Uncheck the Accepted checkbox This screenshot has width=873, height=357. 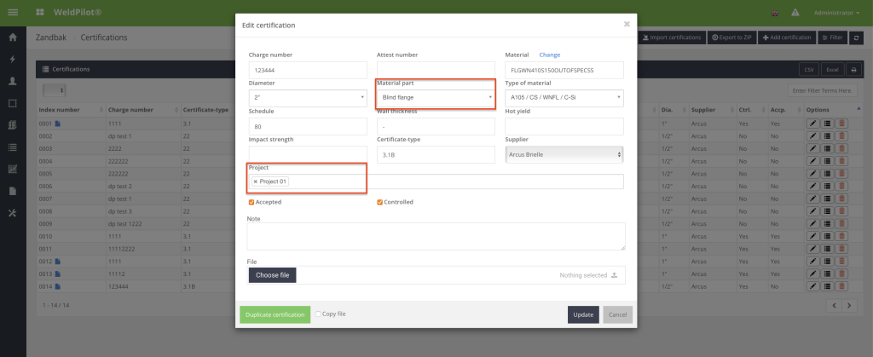[x=251, y=202]
